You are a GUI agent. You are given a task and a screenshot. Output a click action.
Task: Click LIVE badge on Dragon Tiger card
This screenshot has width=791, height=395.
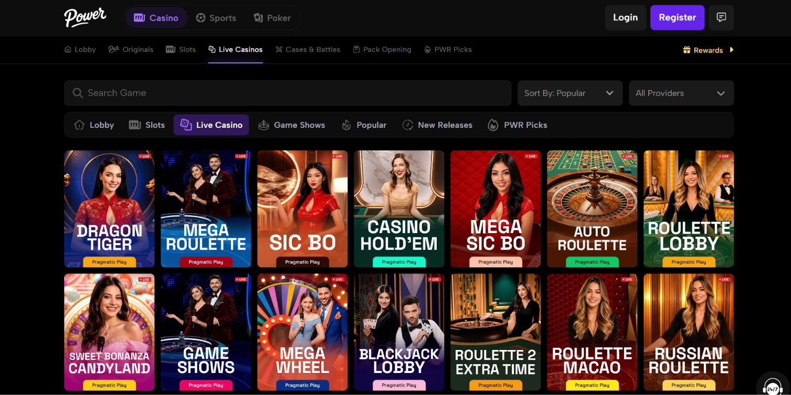click(144, 156)
